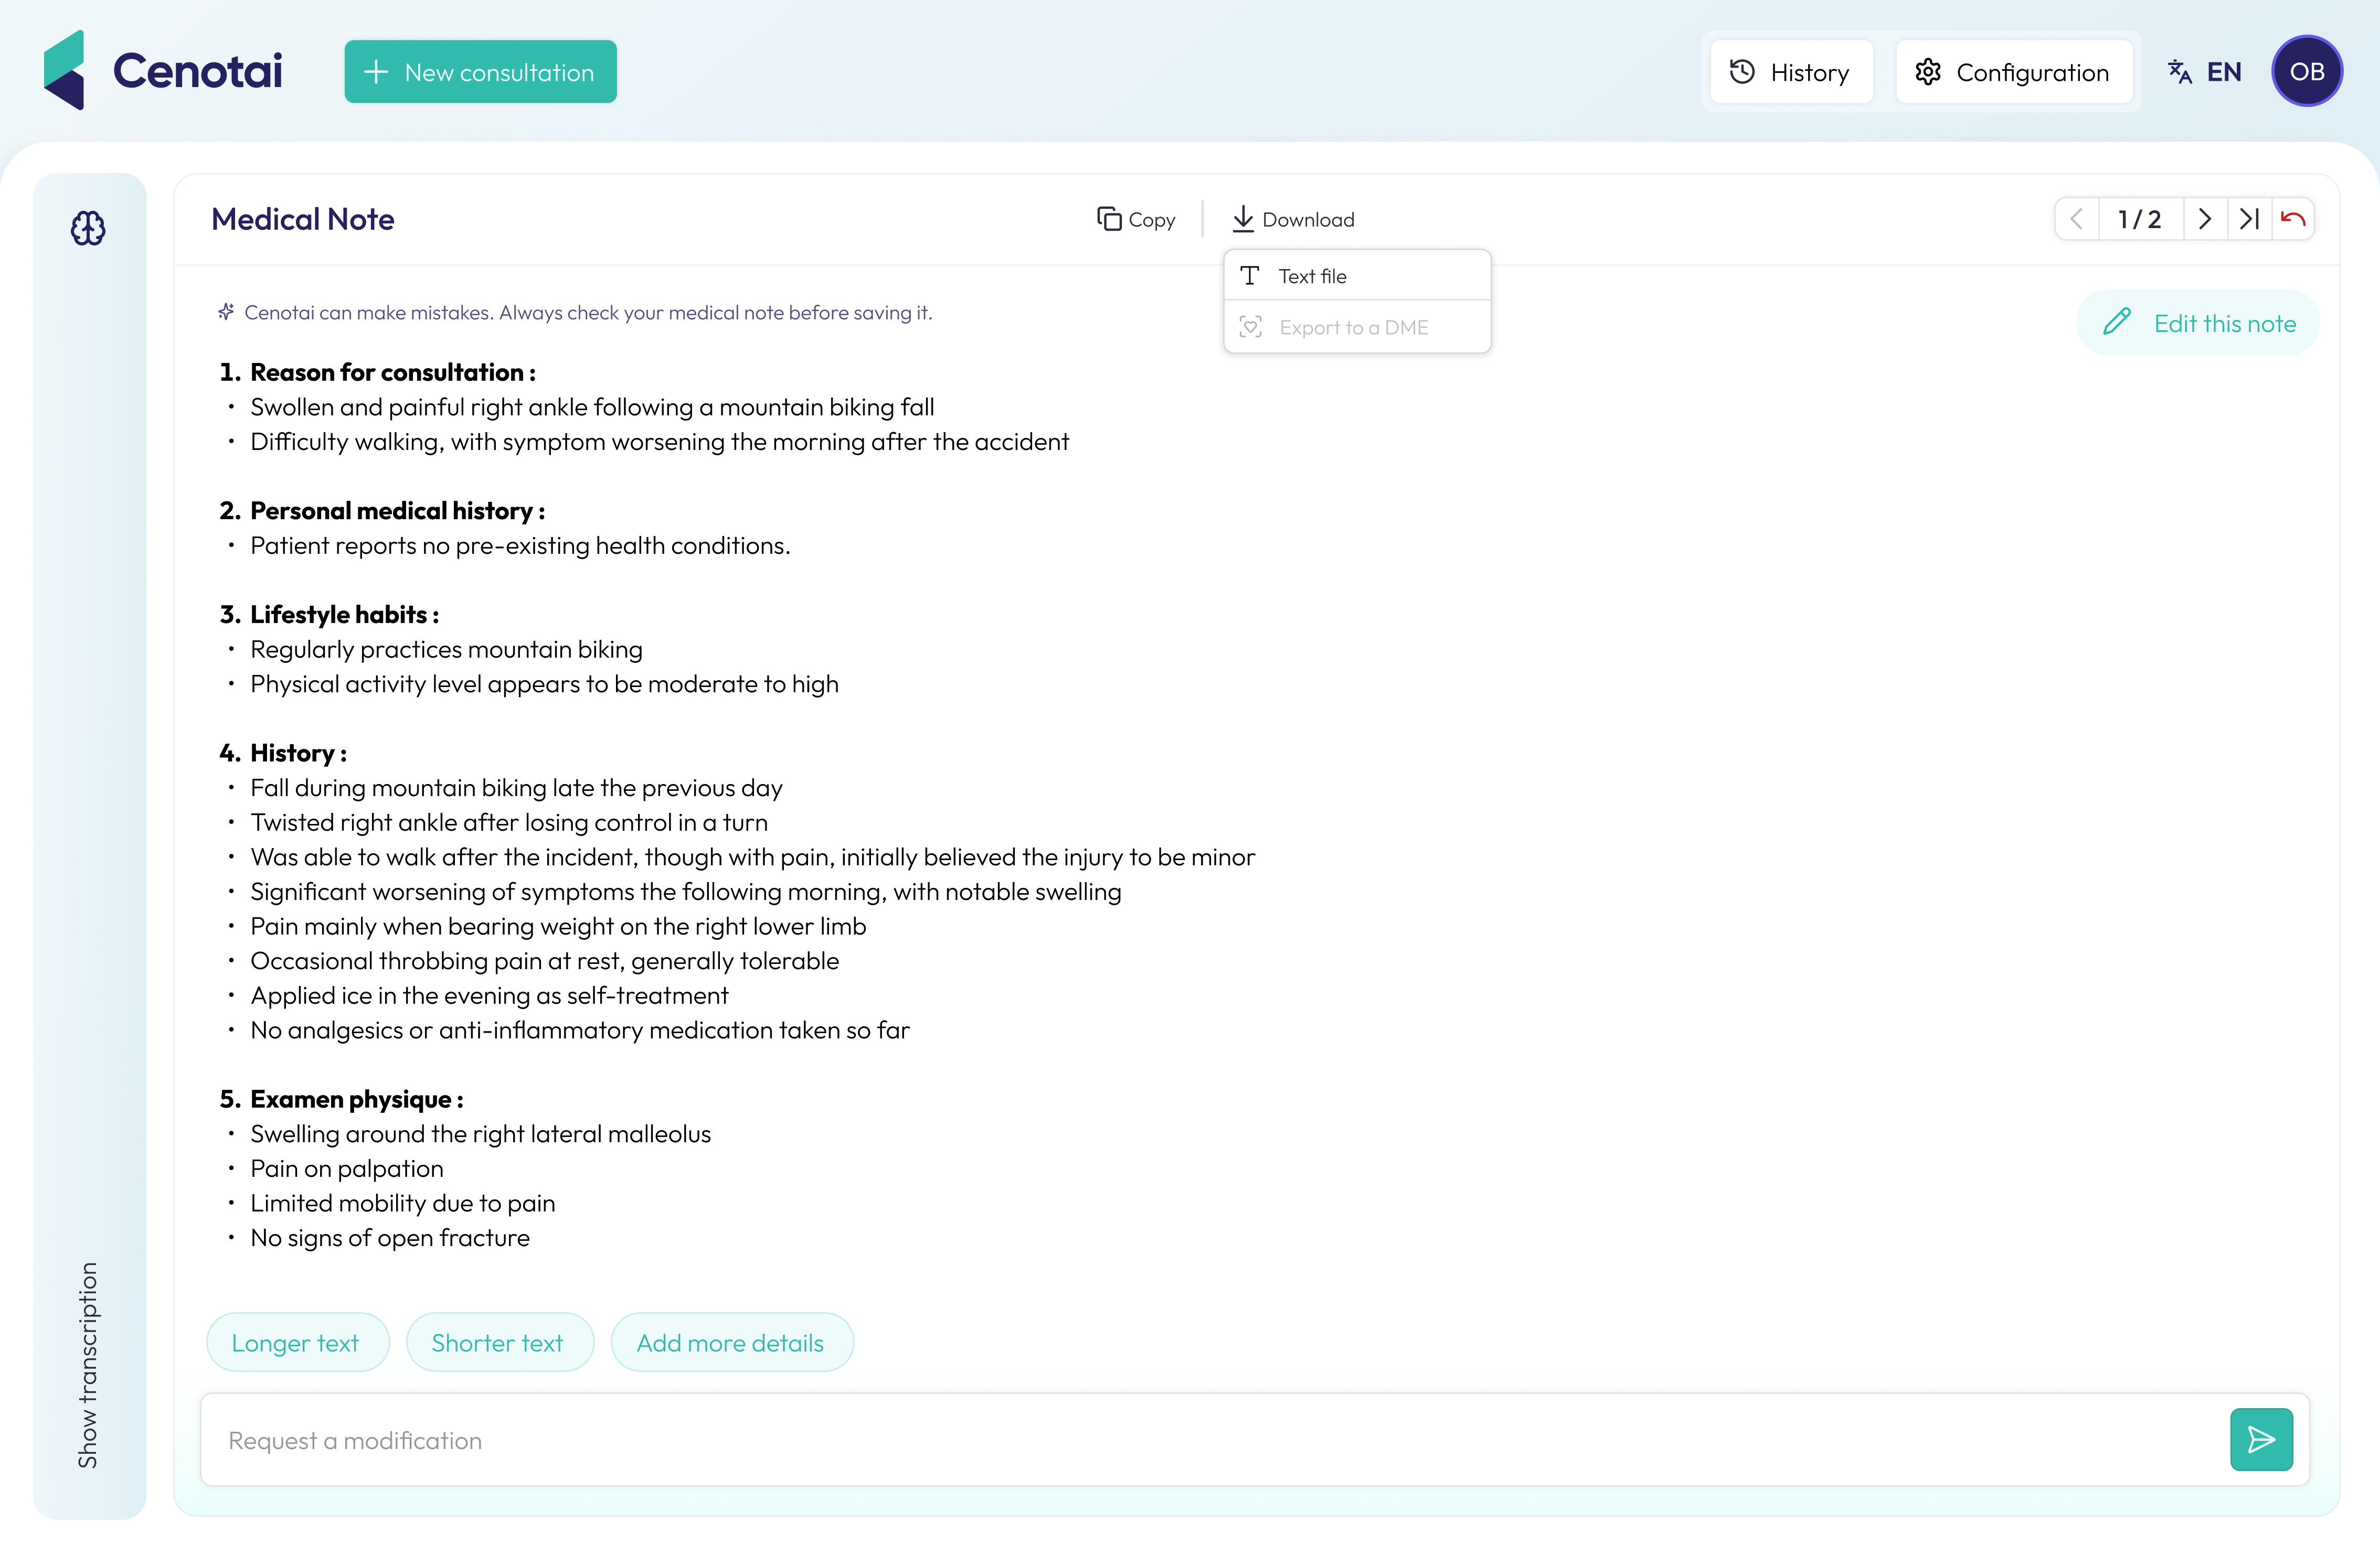Image resolution: width=2380 pixels, height=1545 pixels.
Task: Switch the EN language selector
Action: tap(2205, 72)
